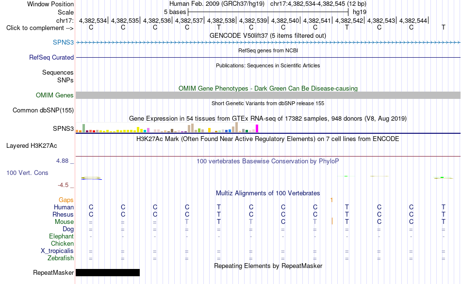461x284 pixels.
Task: Click the cyan bar in GTEx chart
Action: click(145, 131)
